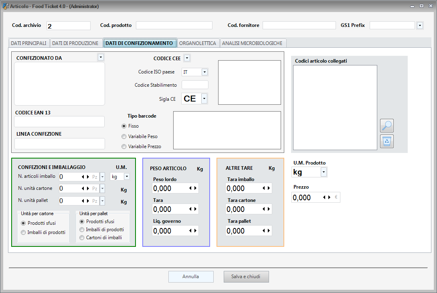Click the Salva e chiudi button
Viewport: 437px width, 293px height.
tap(246, 277)
